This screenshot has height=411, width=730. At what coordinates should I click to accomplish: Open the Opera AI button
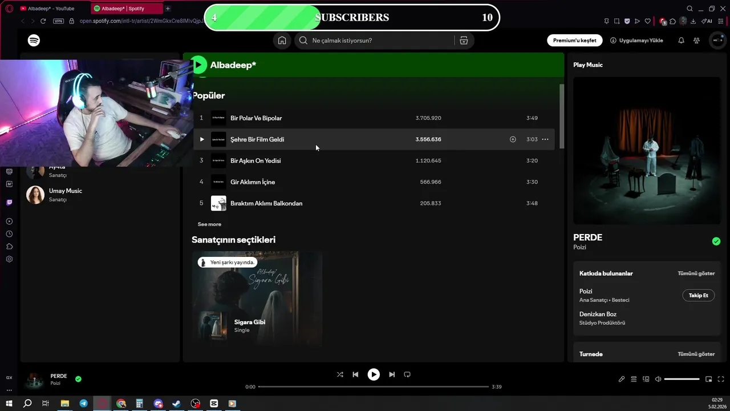point(707,21)
